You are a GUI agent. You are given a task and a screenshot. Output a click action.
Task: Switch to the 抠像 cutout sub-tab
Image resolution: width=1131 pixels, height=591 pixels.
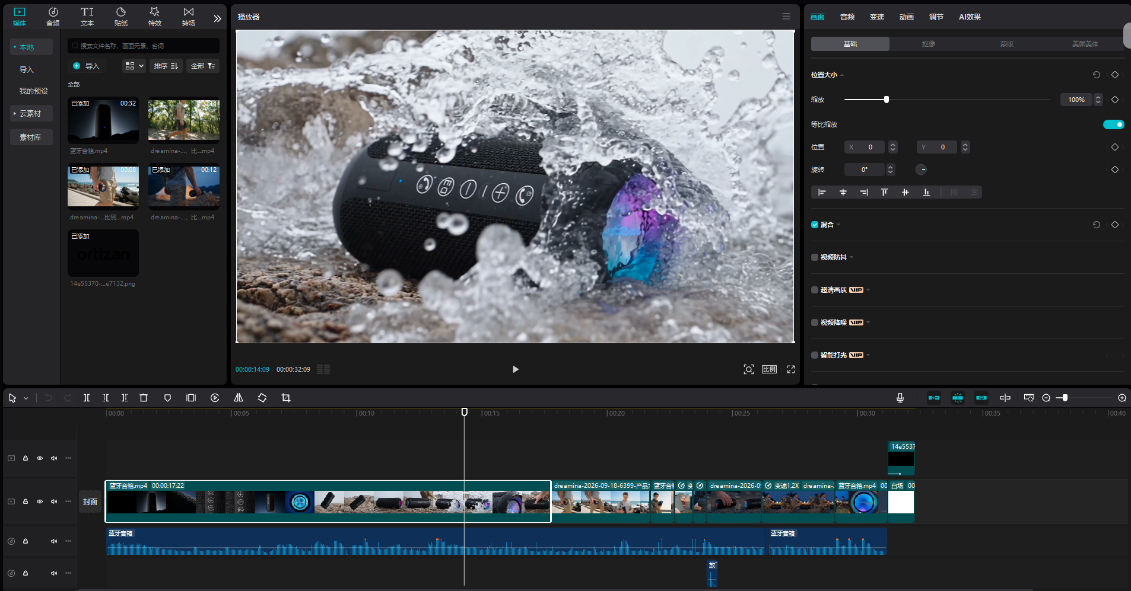tap(929, 44)
